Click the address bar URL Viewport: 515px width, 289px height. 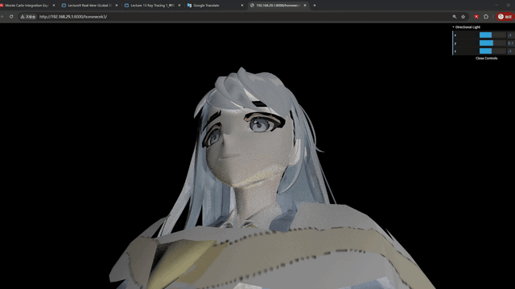[73, 17]
